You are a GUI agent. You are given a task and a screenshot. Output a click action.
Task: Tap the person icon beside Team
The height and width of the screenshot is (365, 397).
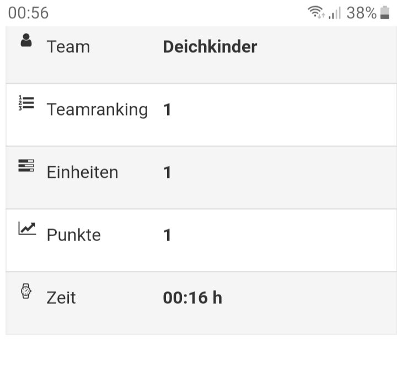[26, 40]
